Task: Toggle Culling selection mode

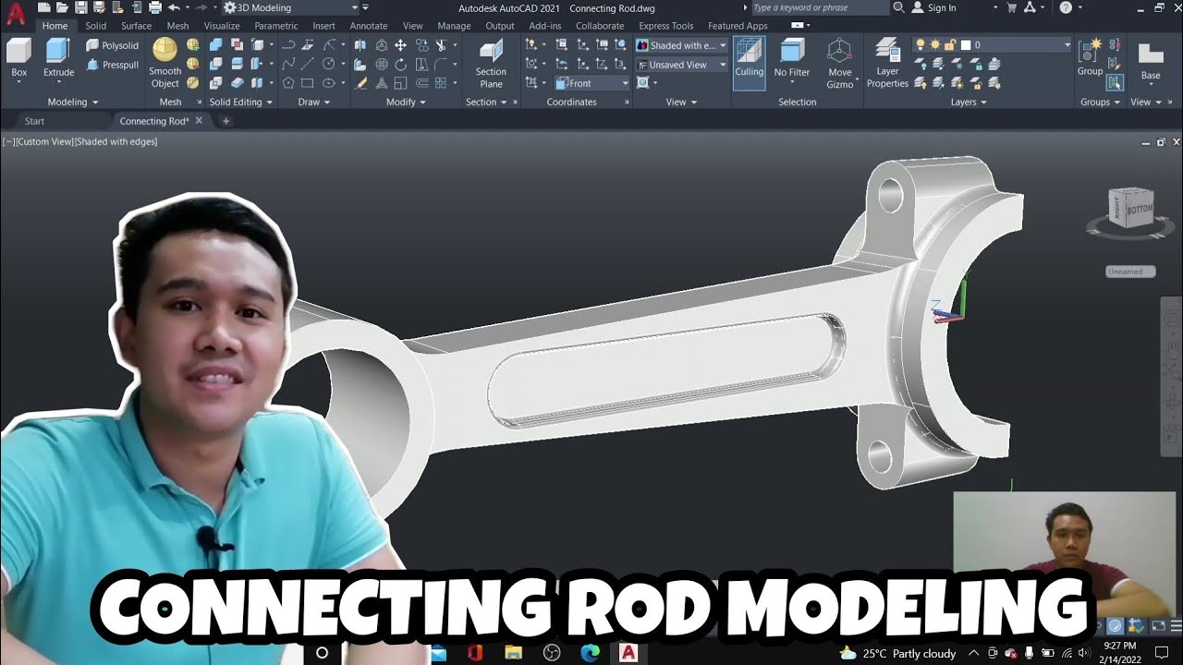Action: pyautogui.click(x=749, y=62)
